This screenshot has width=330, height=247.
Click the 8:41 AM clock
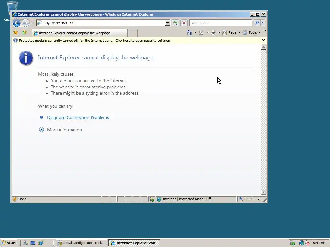(319, 243)
